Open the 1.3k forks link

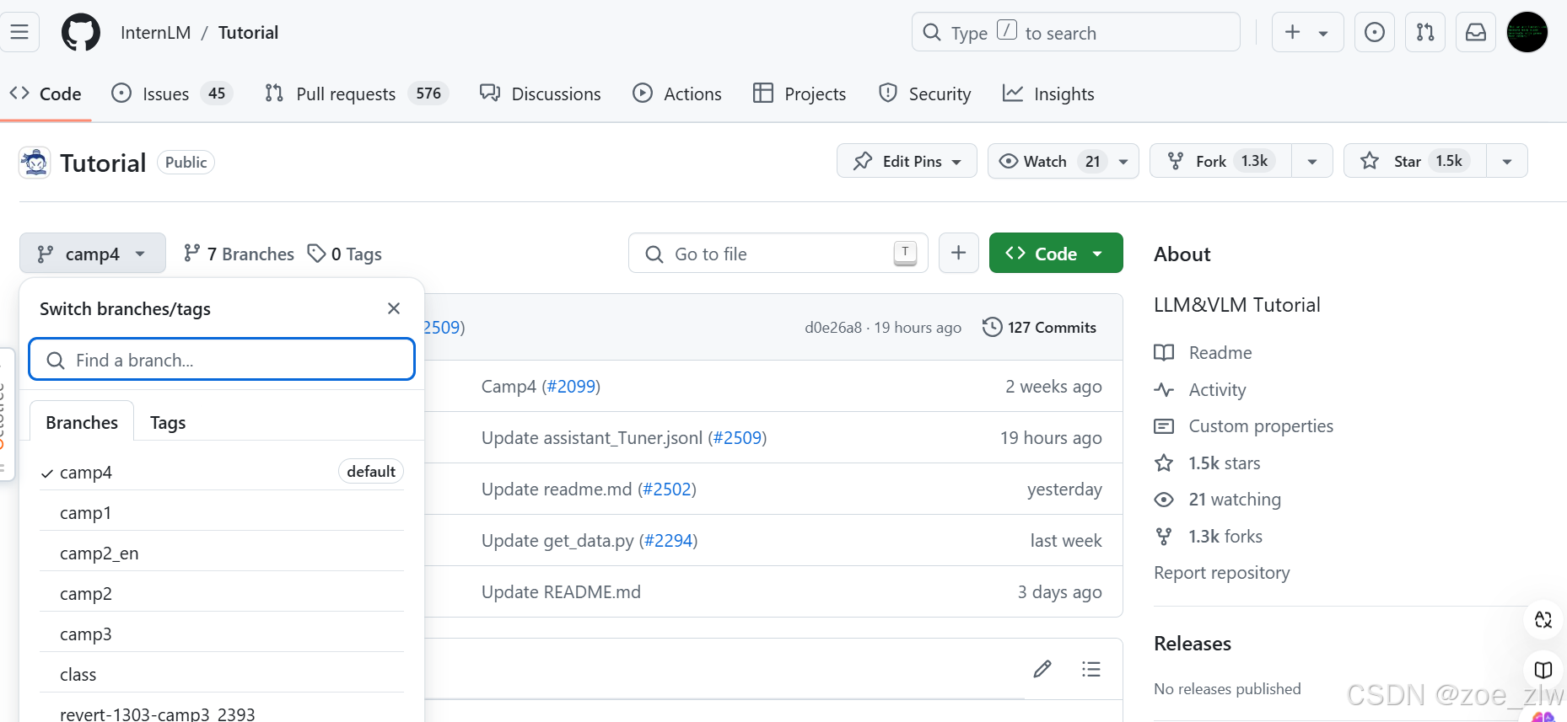(x=1209, y=536)
